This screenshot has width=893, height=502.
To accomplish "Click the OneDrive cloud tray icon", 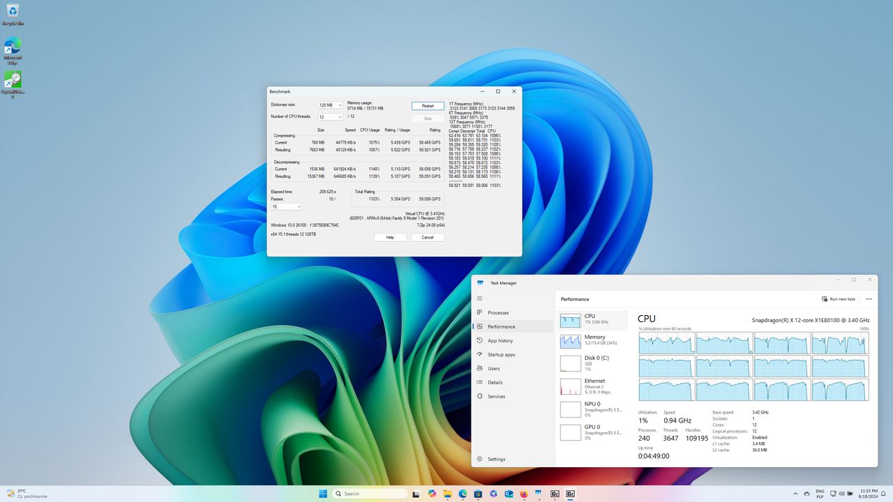I will pyautogui.click(x=806, y=494).
